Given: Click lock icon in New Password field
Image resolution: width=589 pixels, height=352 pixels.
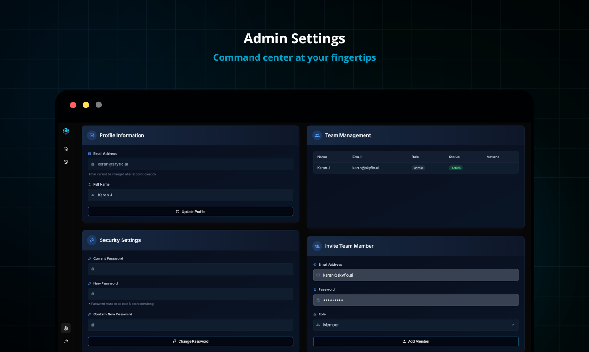Looking at the screenshot, I should point(93,294).
